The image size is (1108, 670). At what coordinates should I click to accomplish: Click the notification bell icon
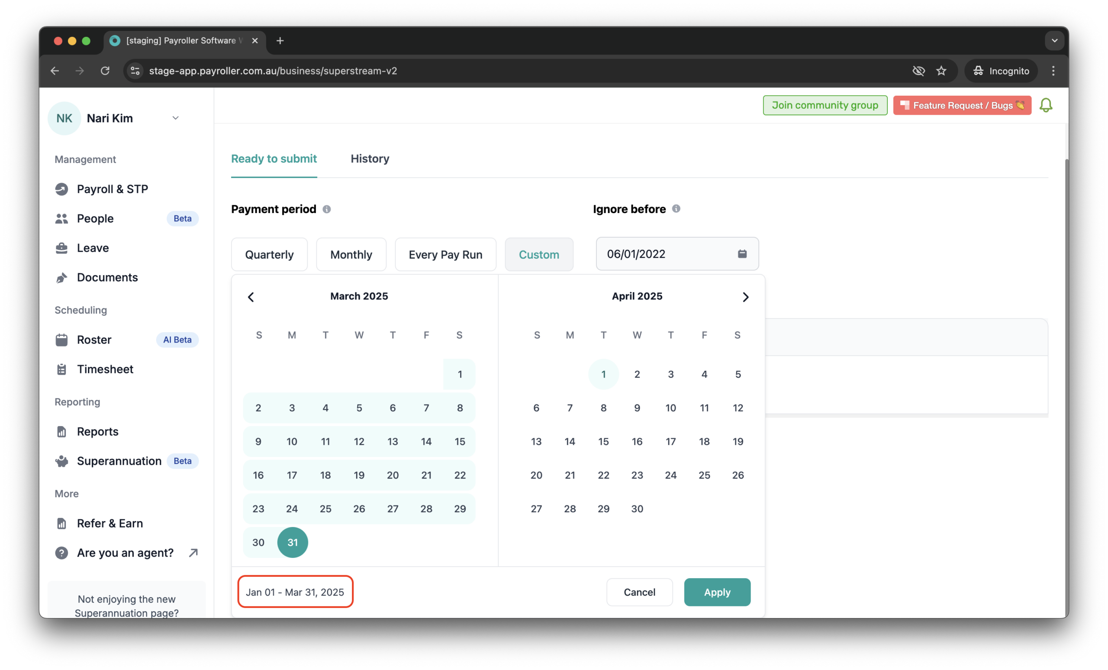1046,105
